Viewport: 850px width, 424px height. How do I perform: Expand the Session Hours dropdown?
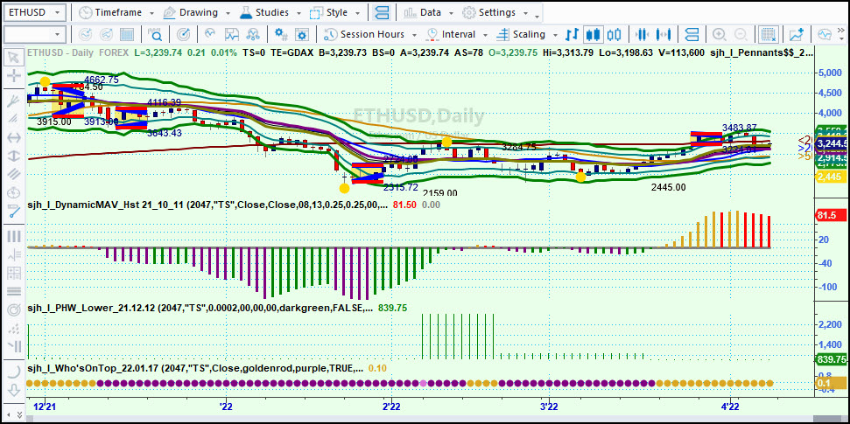[414, 35]
